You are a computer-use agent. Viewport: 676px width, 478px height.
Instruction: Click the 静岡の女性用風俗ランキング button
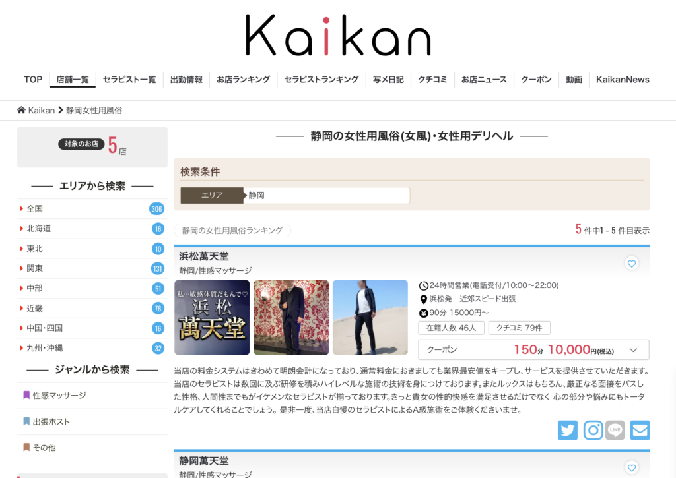[x=232, y=230]
